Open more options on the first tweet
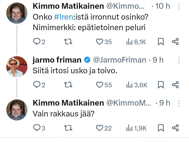 pos(178,7)
